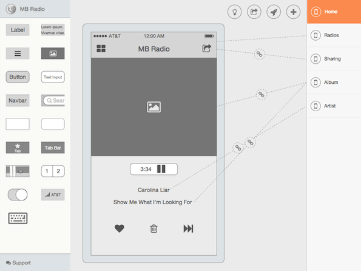Click the share icon in top toolbar
The width and height of the screenshot is (361, 271).
click(254, 12)
